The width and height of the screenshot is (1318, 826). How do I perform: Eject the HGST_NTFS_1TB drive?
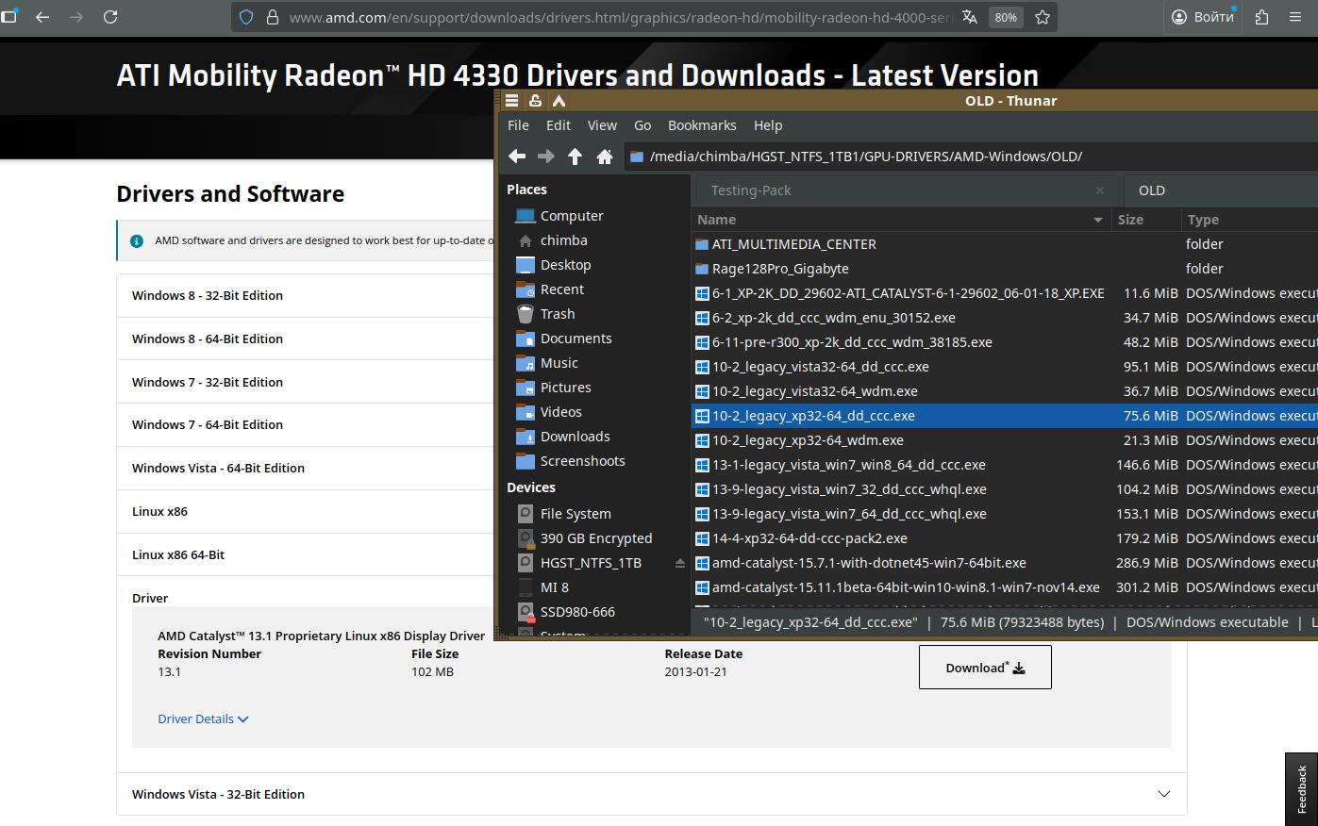[x=679, y=563]
